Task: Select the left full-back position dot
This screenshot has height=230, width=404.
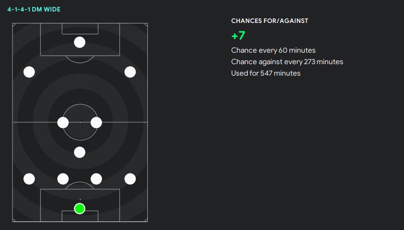Action: (29, 179)
